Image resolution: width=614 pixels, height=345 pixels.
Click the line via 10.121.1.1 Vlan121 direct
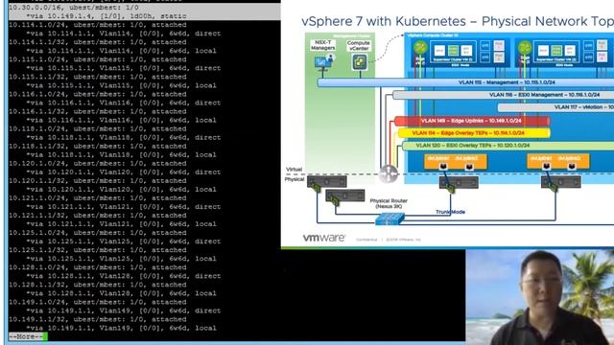click(124, 207)
